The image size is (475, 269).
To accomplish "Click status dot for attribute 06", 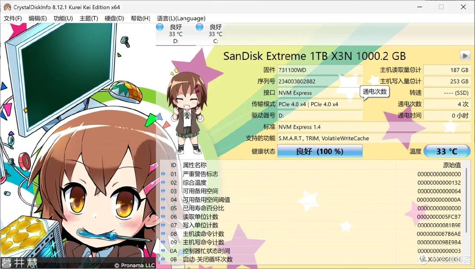I will pyautogui.click(x=163, y=217).
